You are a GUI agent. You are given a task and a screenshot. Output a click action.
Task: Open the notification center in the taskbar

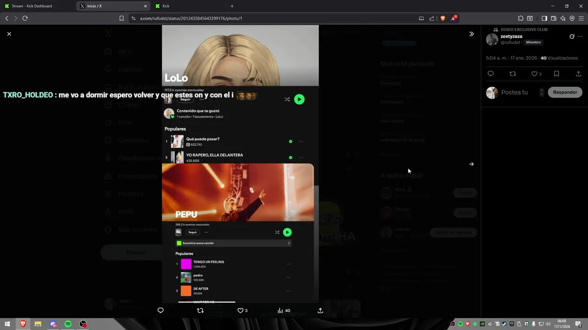[x=578, y=324]
